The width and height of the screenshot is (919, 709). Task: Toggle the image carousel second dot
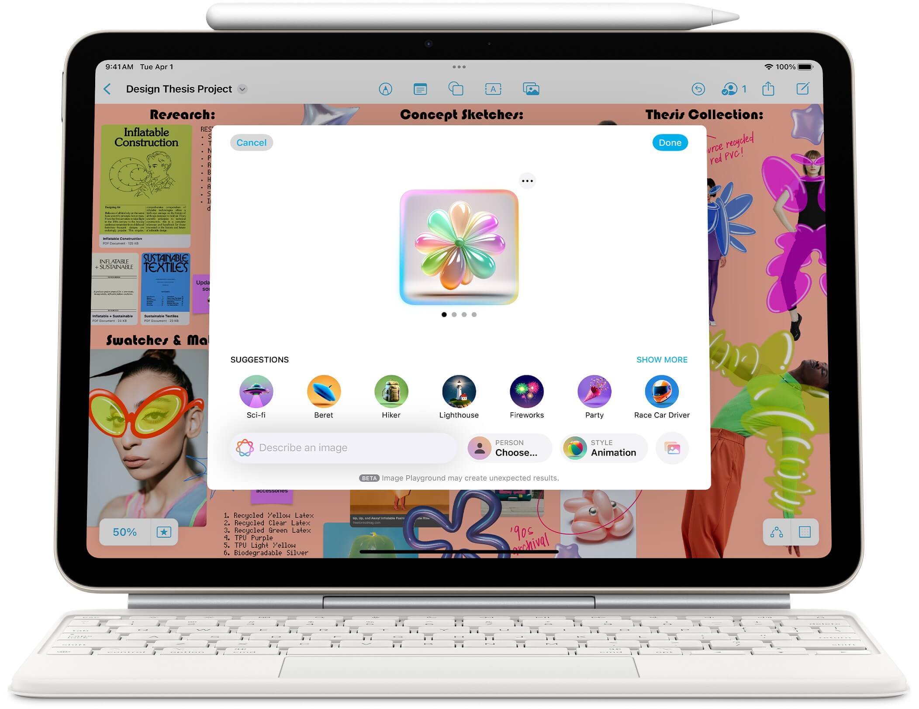(453, 313)
